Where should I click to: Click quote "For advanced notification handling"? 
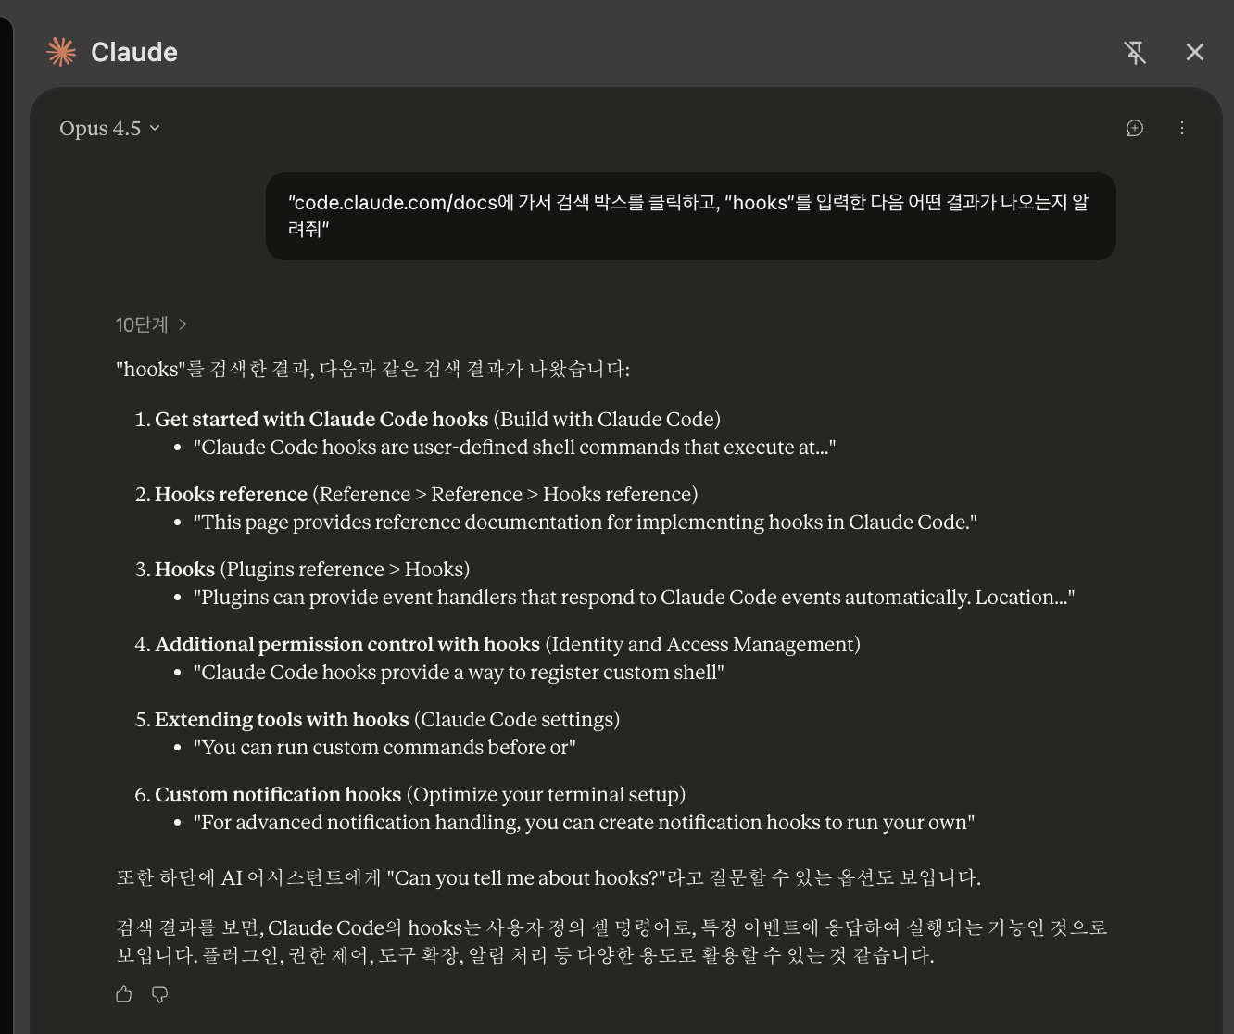(584, 822)
